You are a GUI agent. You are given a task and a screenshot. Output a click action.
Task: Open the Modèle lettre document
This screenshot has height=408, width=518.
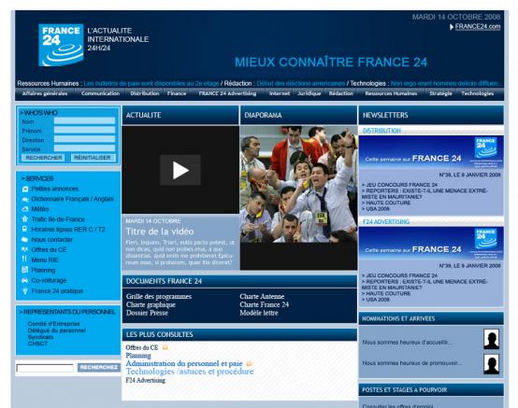pos(259,313)
